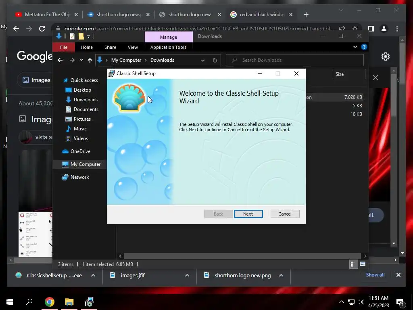Reload the Chrome page

click(x=42, y=29)
